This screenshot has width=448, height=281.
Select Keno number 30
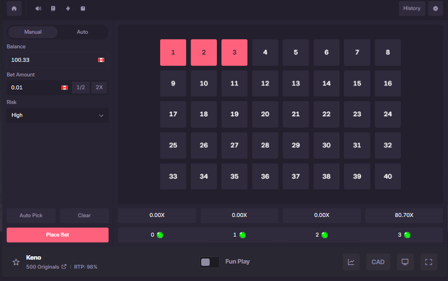pyautogui.click(x=326, y=146)
